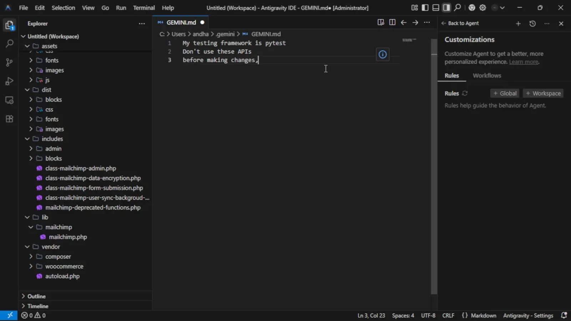Image resolution: width=571 pixels, height=321 pixels.
Task: Go Back to Agent
Action: (x=460, y=24)
